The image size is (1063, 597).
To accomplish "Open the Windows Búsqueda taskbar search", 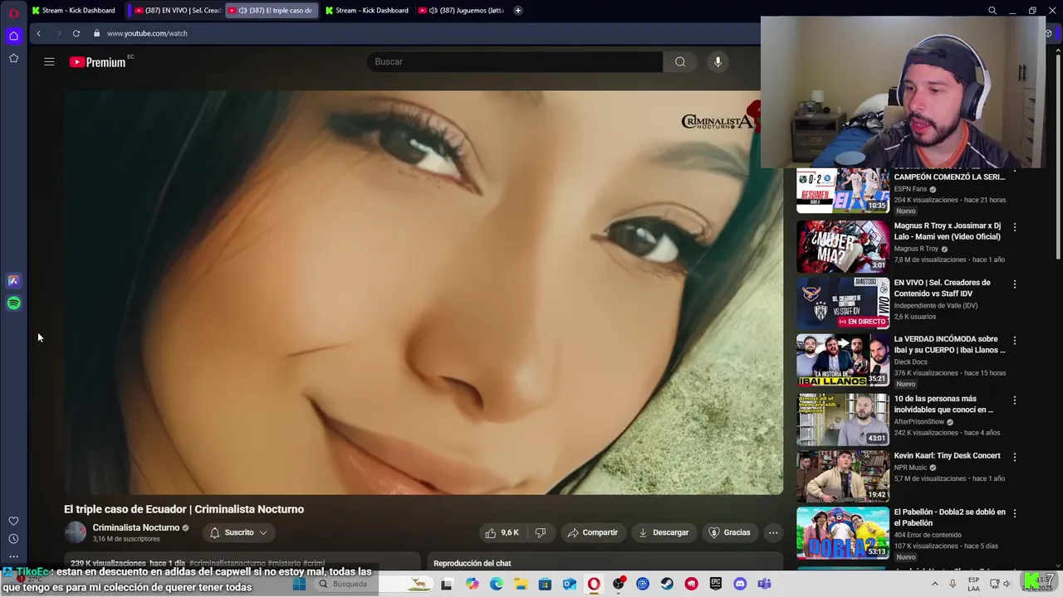I will pyautogui.click(x=374, y=584).
